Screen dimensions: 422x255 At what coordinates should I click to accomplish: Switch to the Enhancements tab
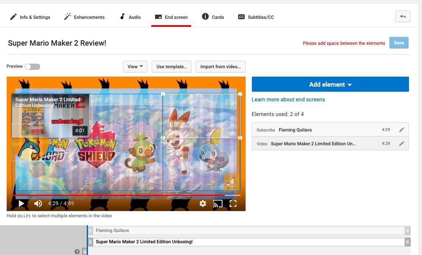point(84,17)
